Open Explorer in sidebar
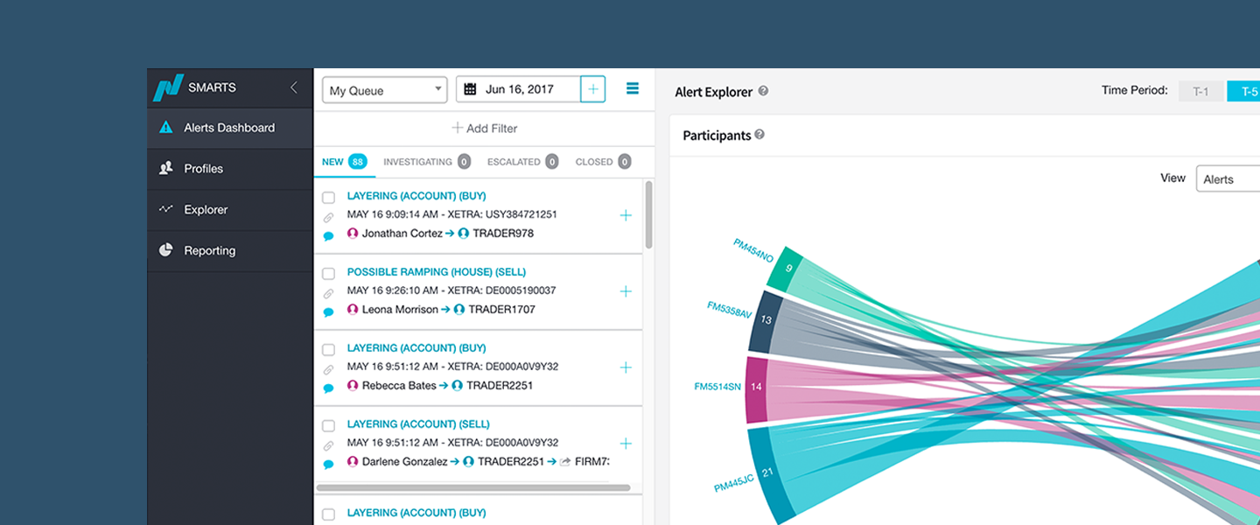Image resolution: width=1260 pixels, height=525 pixels. tap(230, 210)
